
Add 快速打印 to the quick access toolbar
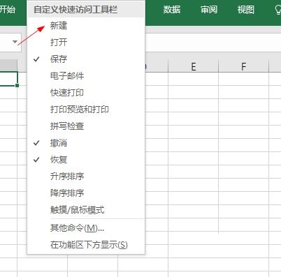pos(86,93)
